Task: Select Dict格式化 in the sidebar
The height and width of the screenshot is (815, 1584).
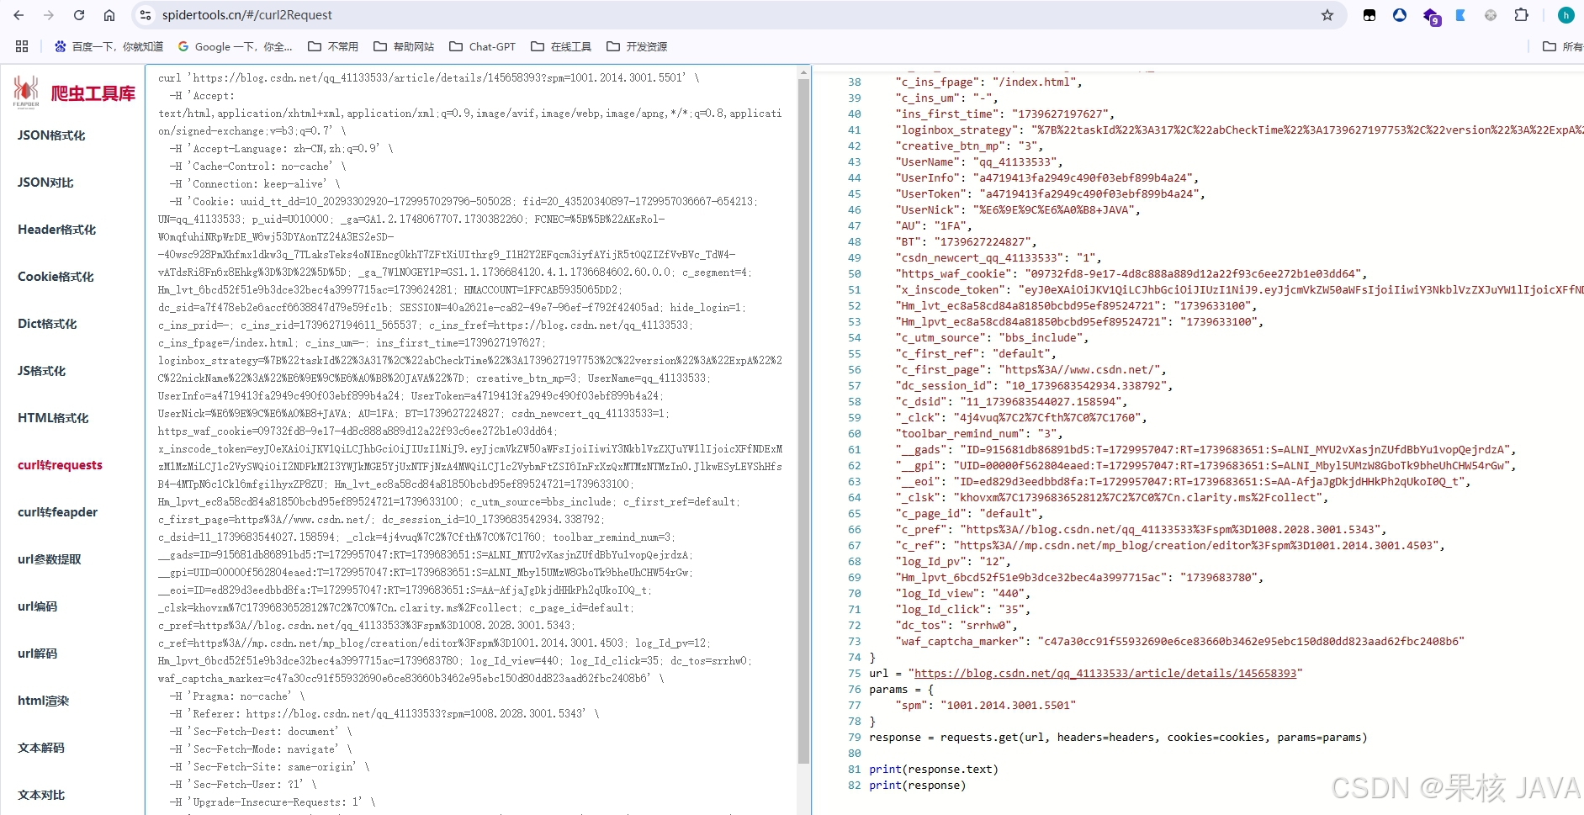Action: (x=47, y=324)
